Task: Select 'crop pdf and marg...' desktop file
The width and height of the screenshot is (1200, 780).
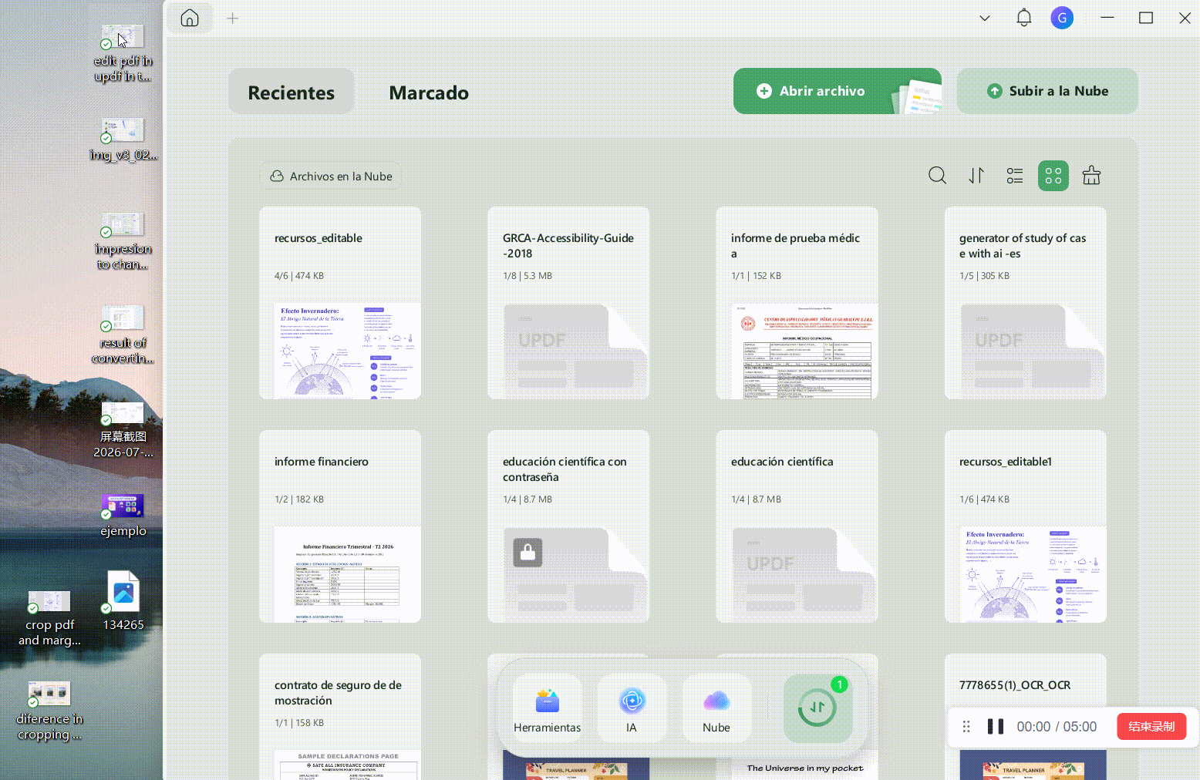Action: [49, 618]
